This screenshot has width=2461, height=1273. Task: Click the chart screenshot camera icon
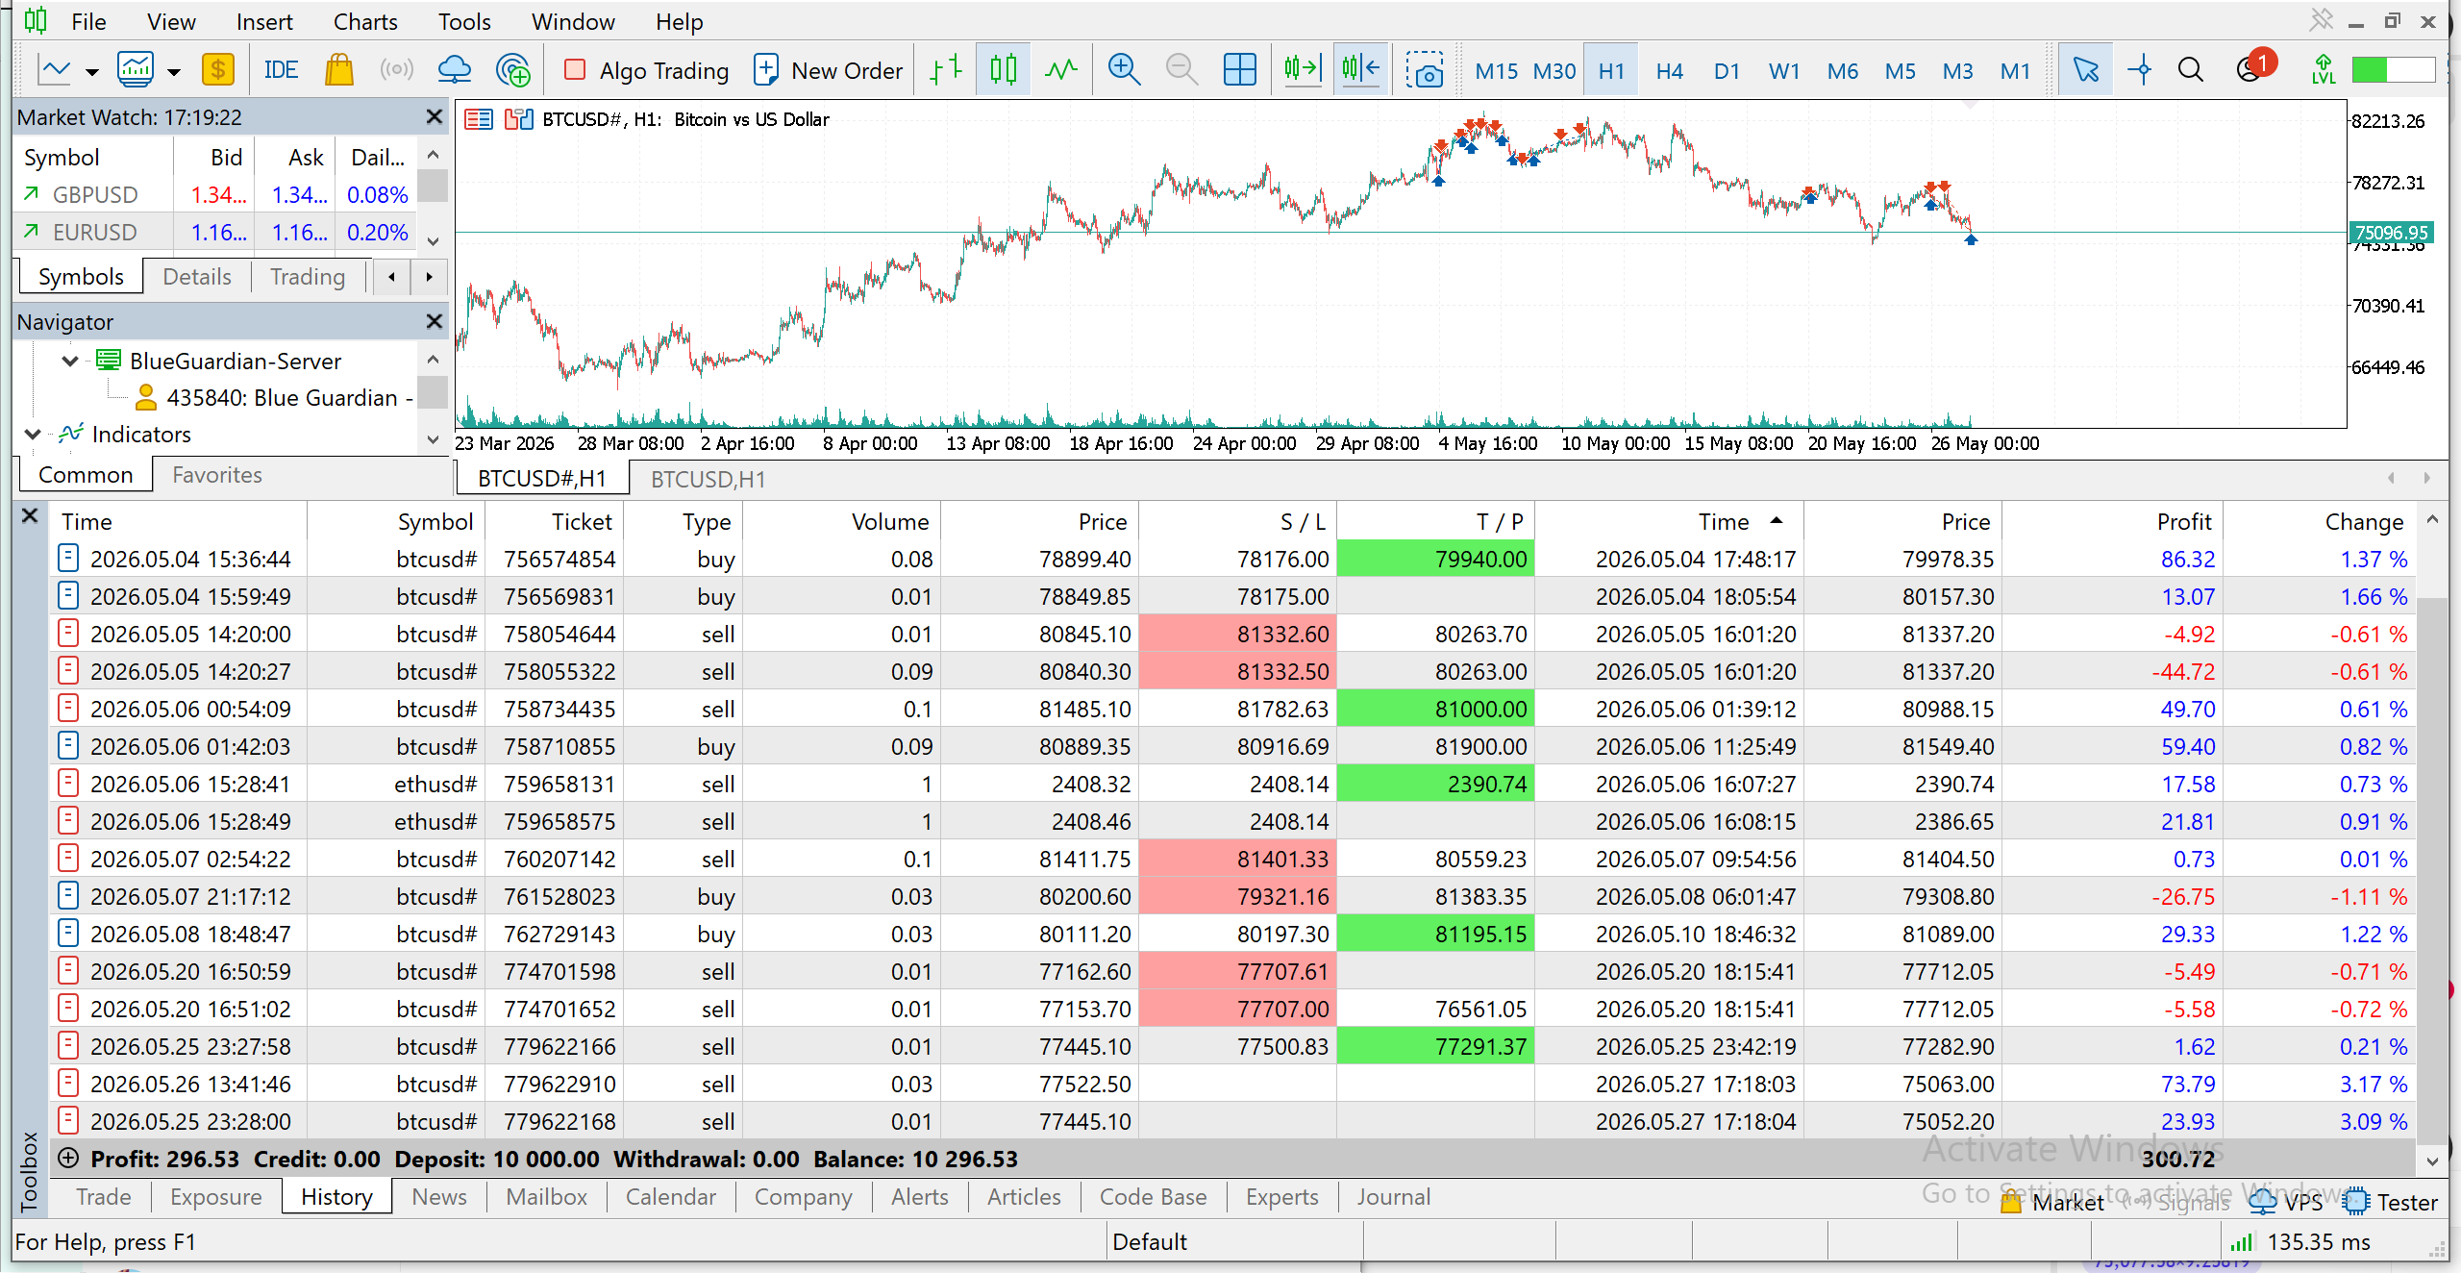[1424, 70]
